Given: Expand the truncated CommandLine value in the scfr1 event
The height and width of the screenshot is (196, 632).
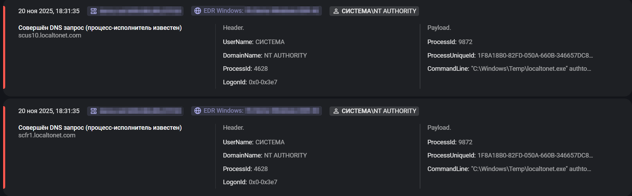Looking at the screenshot, I should pyautogui.click(x=531, y=169).
